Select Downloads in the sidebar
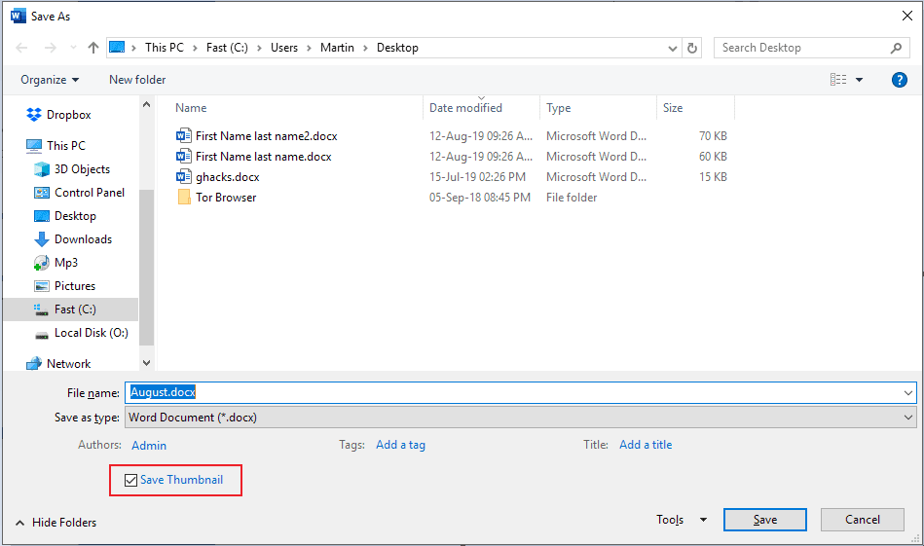This screenshot has width=924, height=546. [x=83, y=239]
